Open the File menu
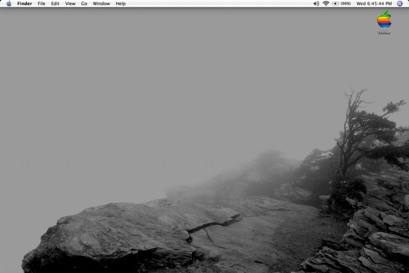Viewport: 409px width, 273px height. click(x=41, y=4)
